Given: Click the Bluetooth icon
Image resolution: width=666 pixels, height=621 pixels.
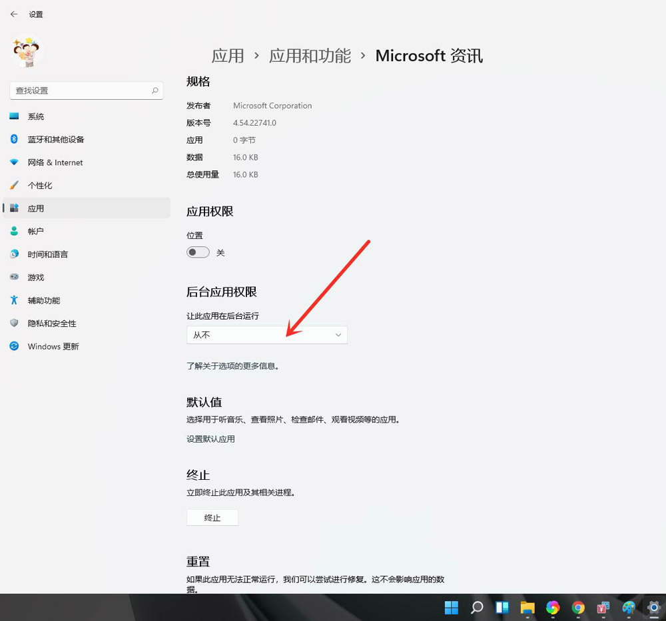Looking at the screenshot, I should pos(14,139).
